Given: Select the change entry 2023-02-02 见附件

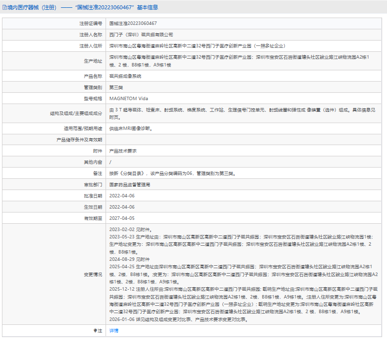Looking at the screenshot, I should coord(131,230).
